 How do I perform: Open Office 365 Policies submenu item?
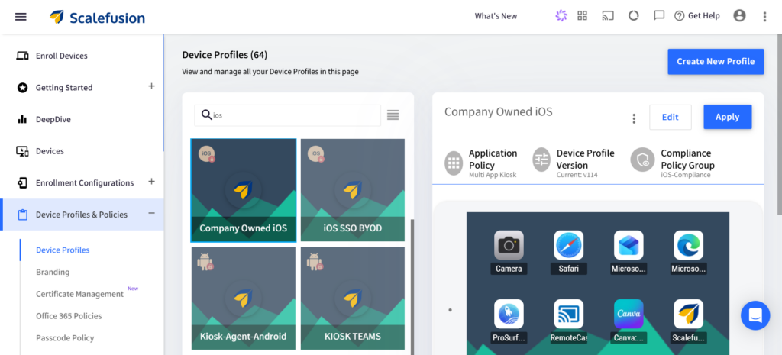coord(69,315)
